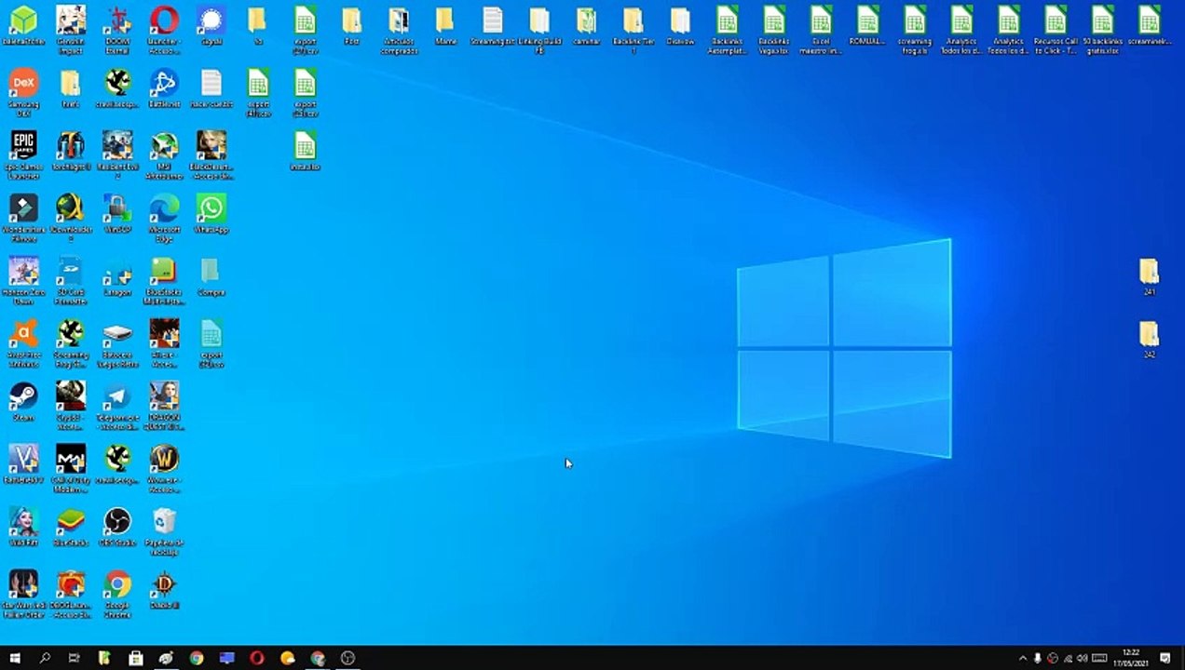The width and height of the screenshot is (1185, 670).
Task: Select the Streaming.txt text file
Action: [493, 25]
